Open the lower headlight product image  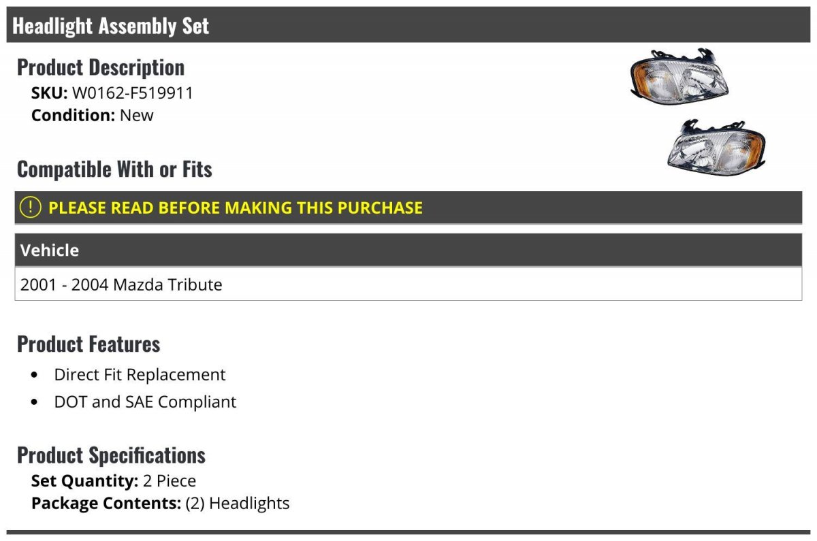point(716,146)
